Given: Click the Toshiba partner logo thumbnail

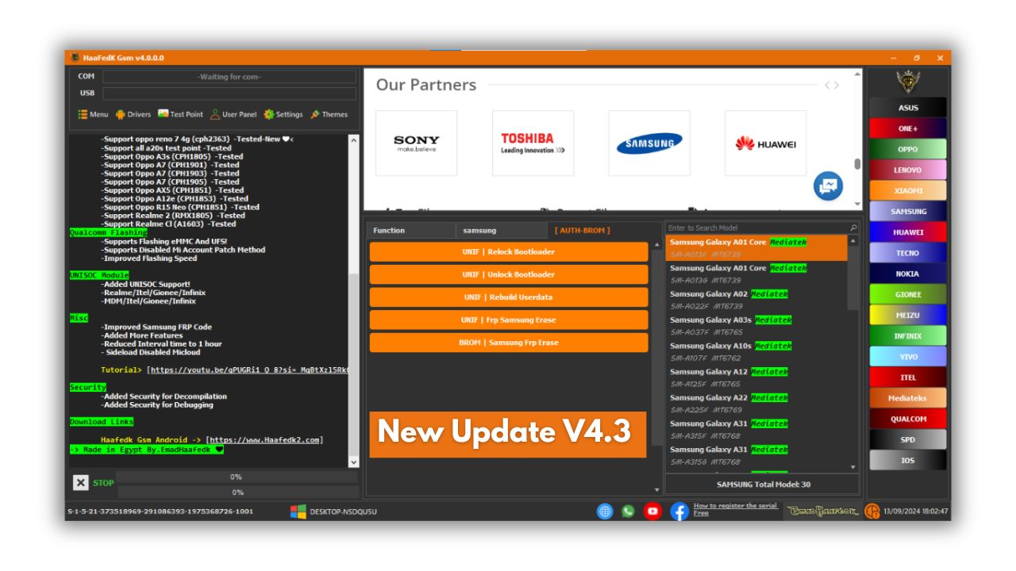Looking at the screenshot, I should (533, 144).
